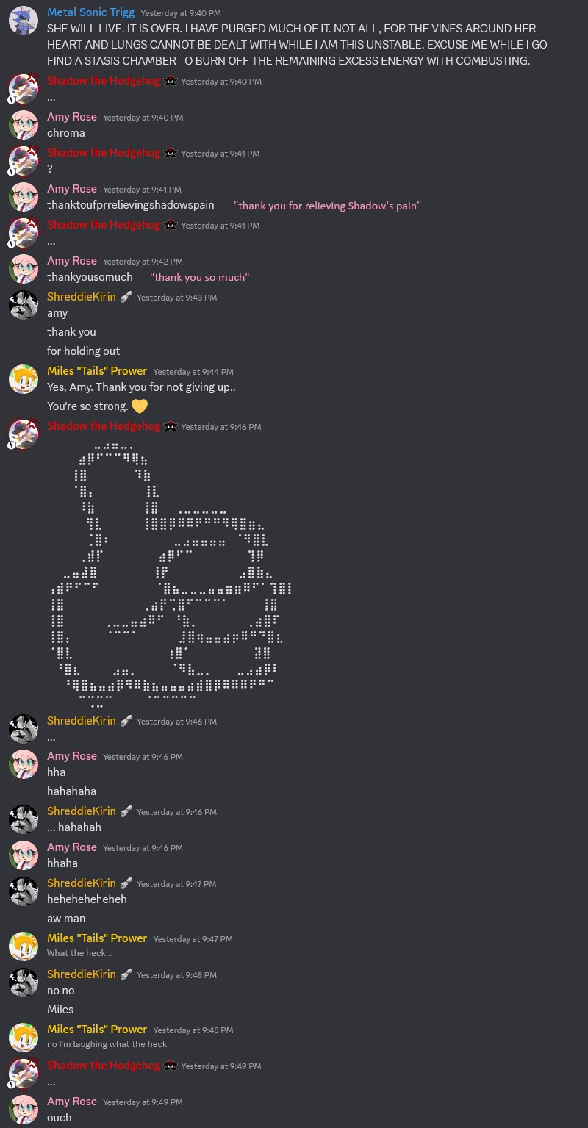This screenshot has width=588, height=1128.
Task: Click Amy Rose's username on the 'ouch' message
Action: click(x=72, y=1101)
